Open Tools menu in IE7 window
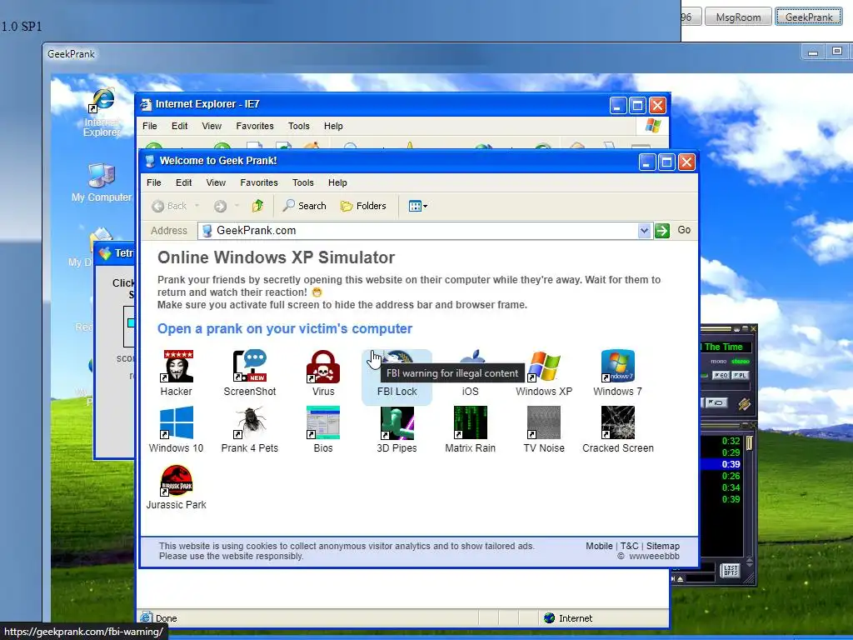This screenshot has width=853, height=640. [299, 127]
